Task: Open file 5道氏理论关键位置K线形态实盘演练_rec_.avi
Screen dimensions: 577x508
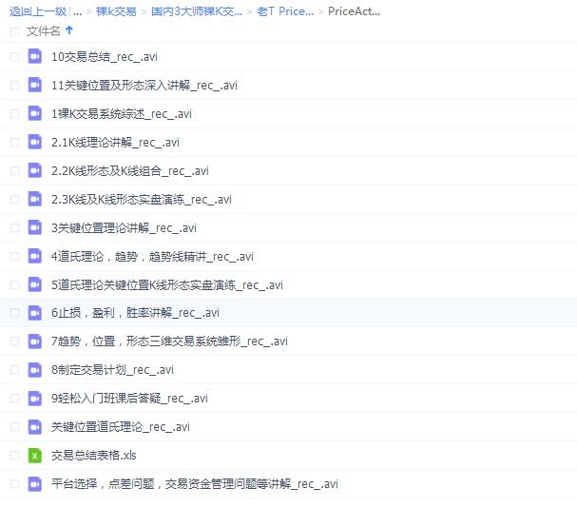Action: 167,285
